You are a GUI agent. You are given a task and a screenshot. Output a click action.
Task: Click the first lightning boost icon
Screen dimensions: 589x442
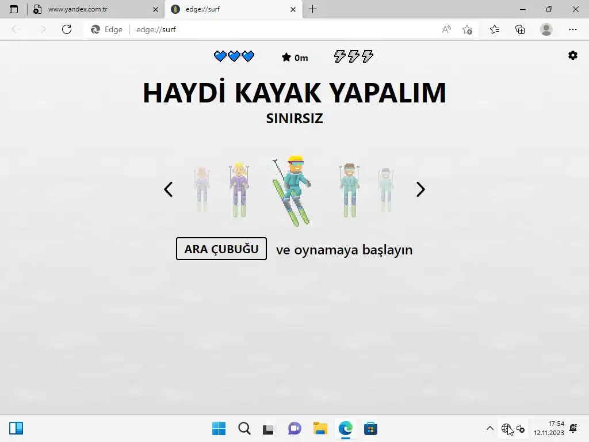point(339,56)
